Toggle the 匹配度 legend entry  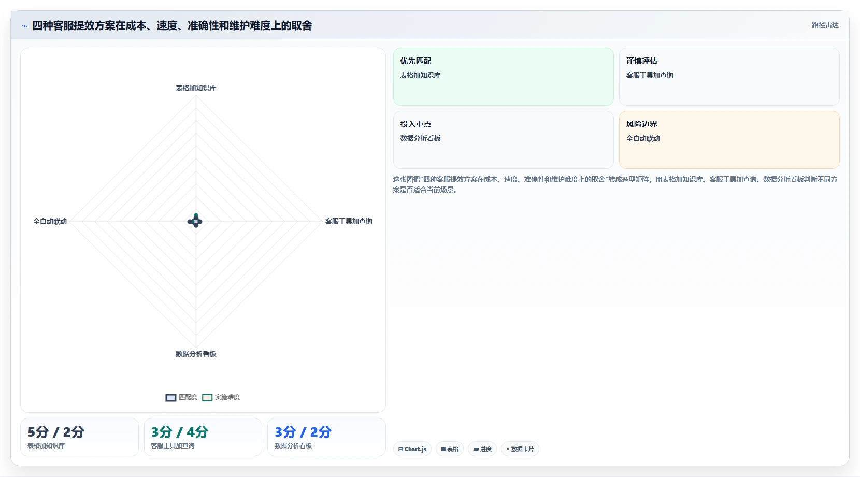(x=181, y=397)
